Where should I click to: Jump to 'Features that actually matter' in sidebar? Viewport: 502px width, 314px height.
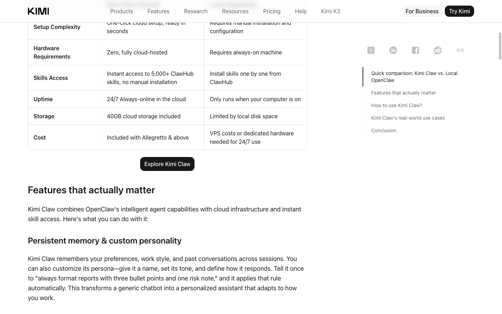point(403,93)
